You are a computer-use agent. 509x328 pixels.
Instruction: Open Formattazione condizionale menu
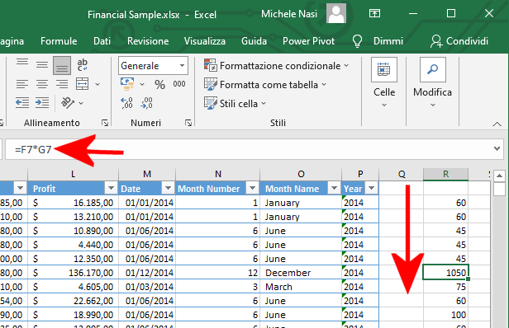pyautogui.click(x=276, y=66)
